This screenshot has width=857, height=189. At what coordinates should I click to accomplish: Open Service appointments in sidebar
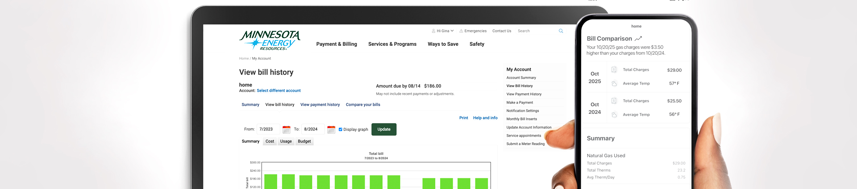coord(524,136)
